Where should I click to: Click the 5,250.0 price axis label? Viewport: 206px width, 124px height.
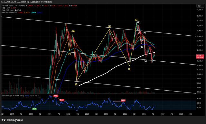200,21
